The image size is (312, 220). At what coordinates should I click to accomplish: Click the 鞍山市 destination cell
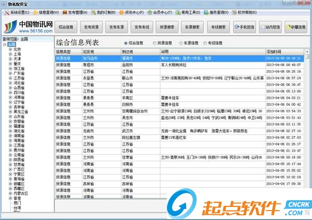140,78
